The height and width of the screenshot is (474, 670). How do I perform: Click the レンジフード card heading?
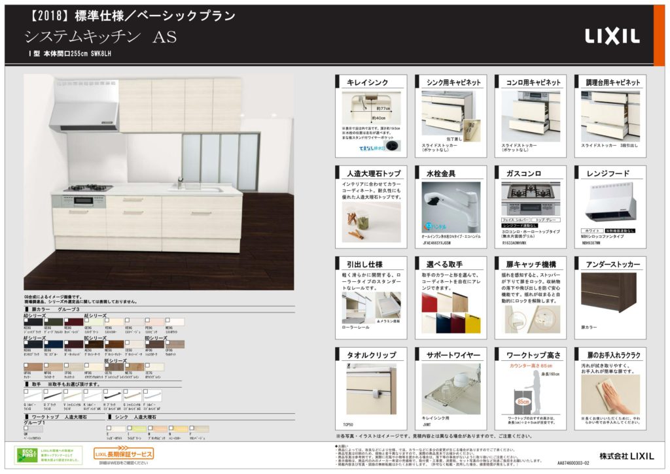608,173
